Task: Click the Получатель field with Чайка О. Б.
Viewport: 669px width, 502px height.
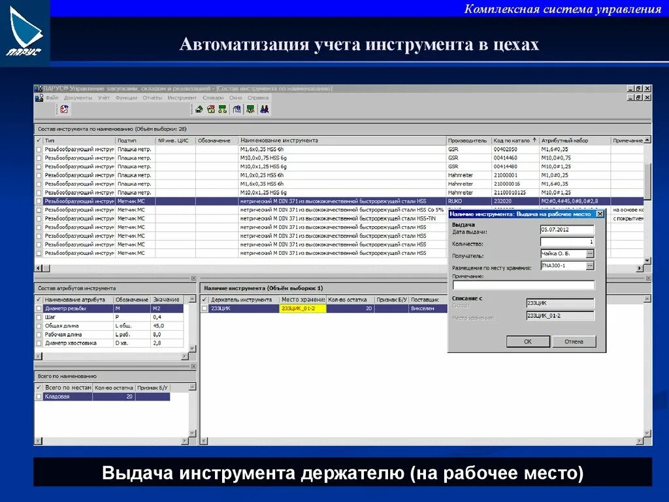Action: pyautogui.click(x=563, y=254)
